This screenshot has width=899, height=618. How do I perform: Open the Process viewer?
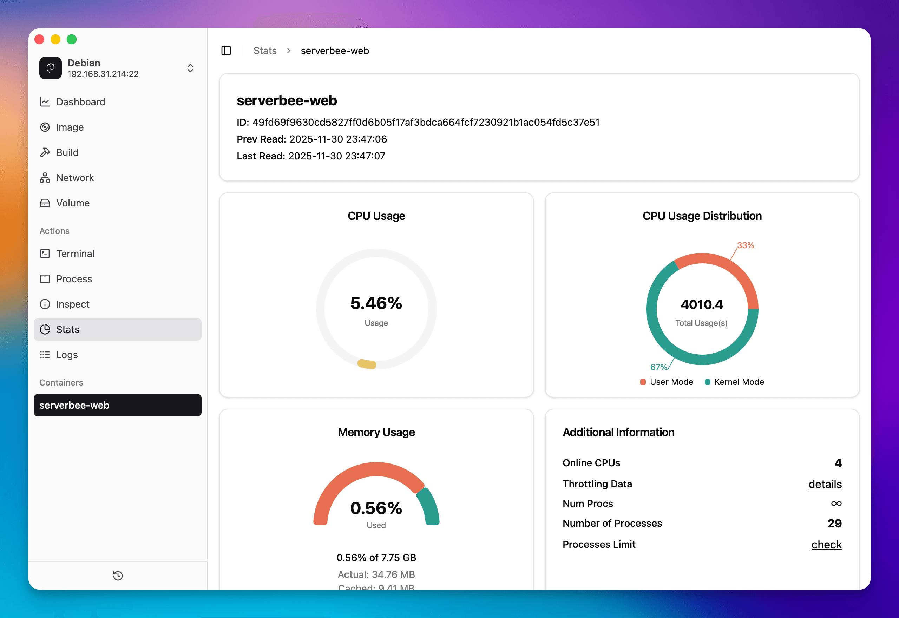[73, 279]
